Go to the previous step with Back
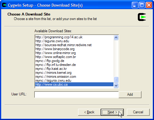The width and height of the screenshot is (154, 120). coord(89,112)
